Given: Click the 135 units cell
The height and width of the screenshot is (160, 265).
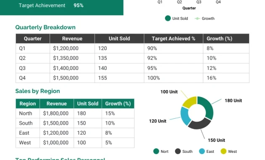Looking at the screenshot, I should (x=119, y=58).
